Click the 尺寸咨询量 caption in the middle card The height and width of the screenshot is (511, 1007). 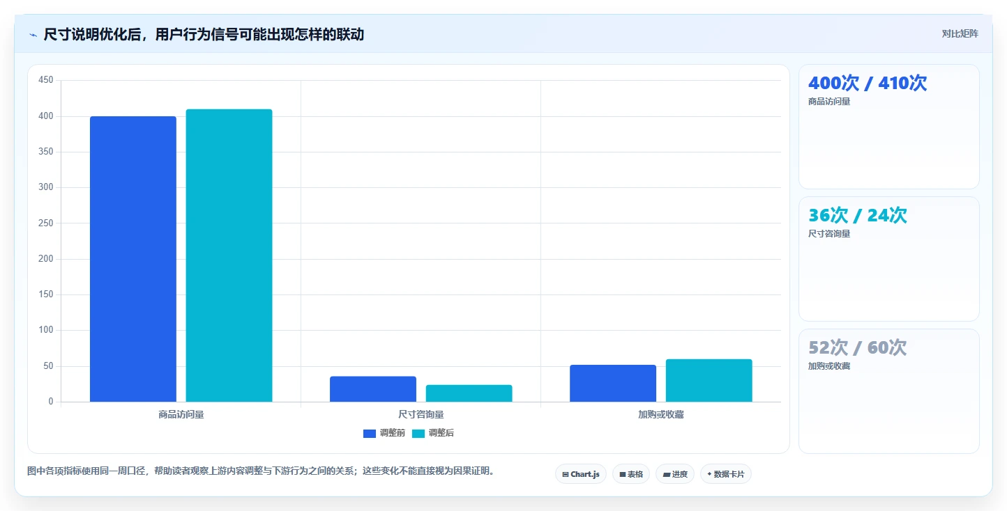point(829,234)
